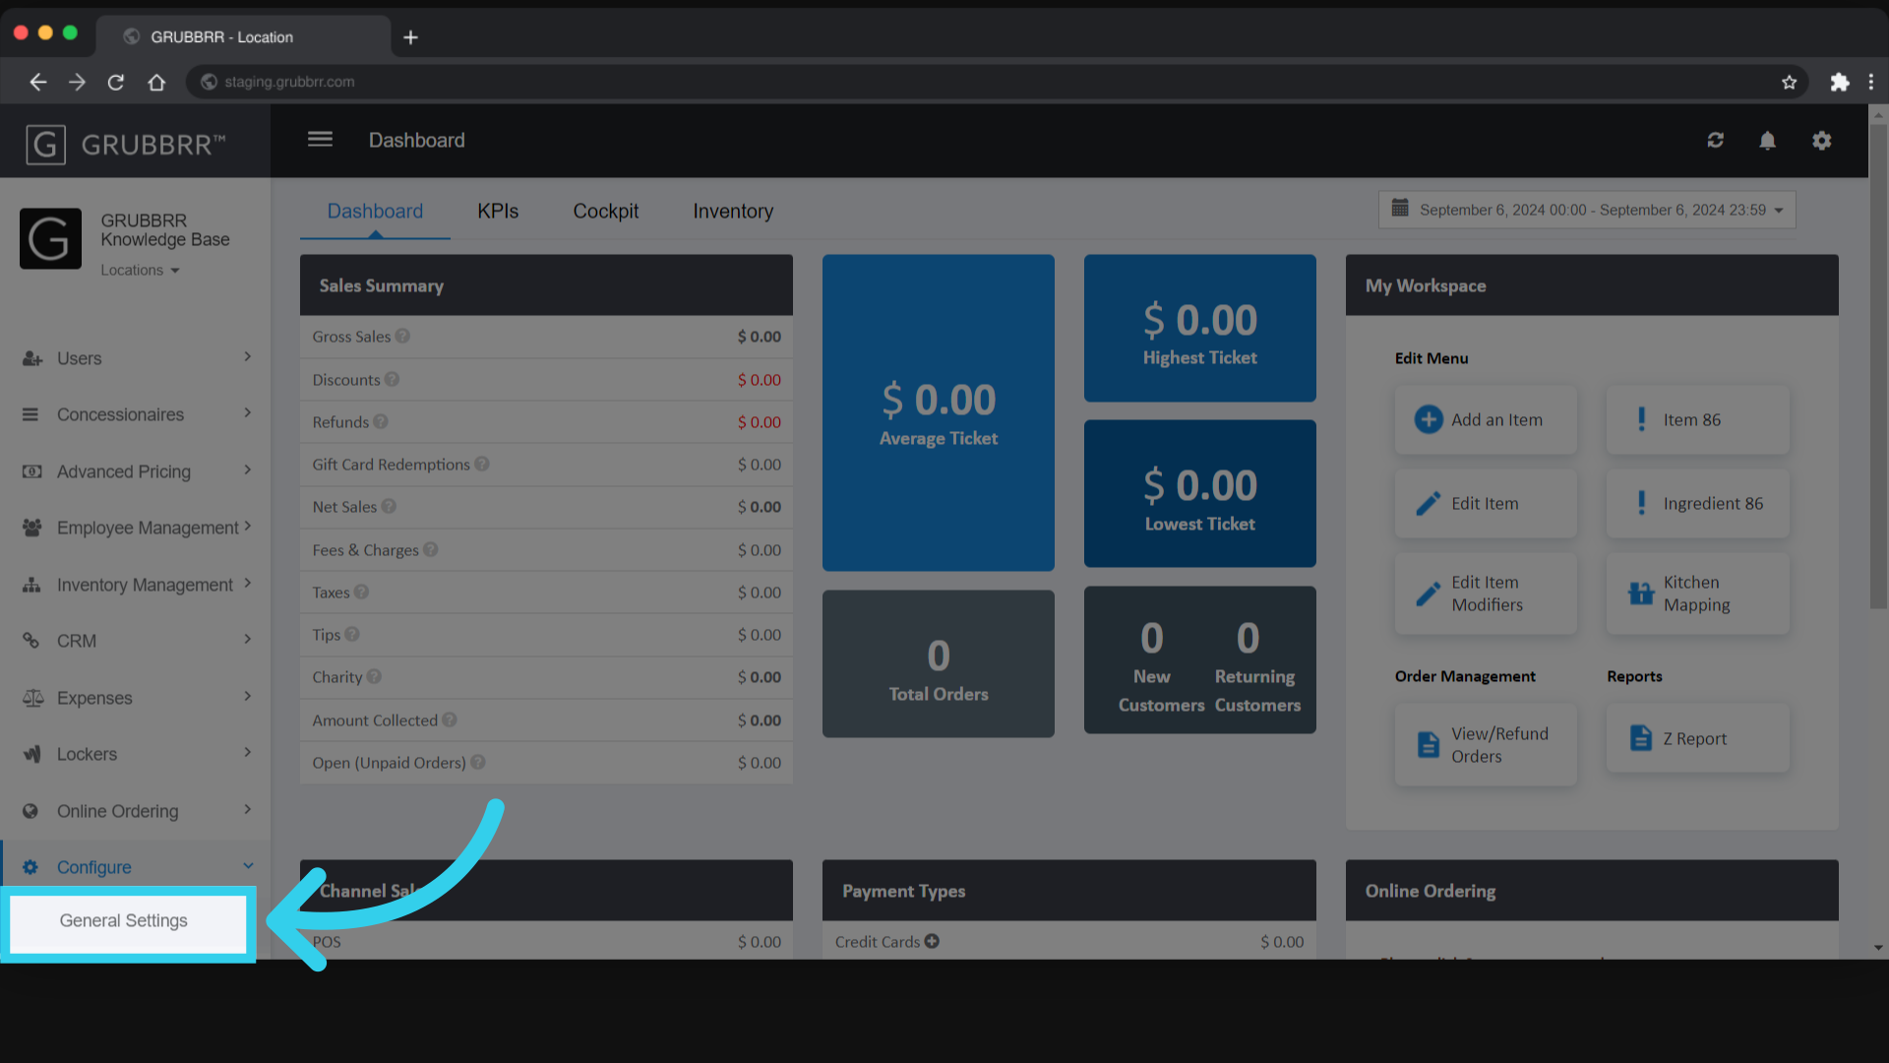Click the Total Orders tile

click(x=939, y=664)
